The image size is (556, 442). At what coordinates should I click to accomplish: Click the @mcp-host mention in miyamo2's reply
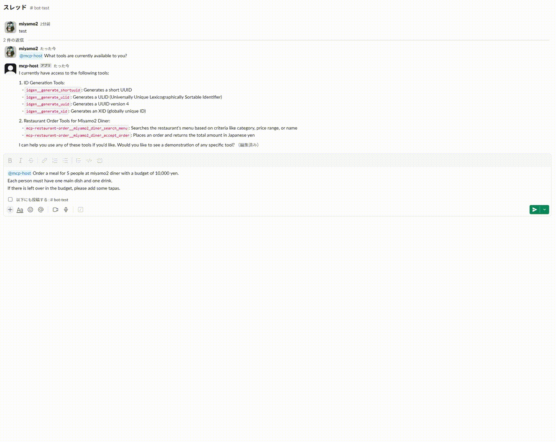(x=31, y=56)
